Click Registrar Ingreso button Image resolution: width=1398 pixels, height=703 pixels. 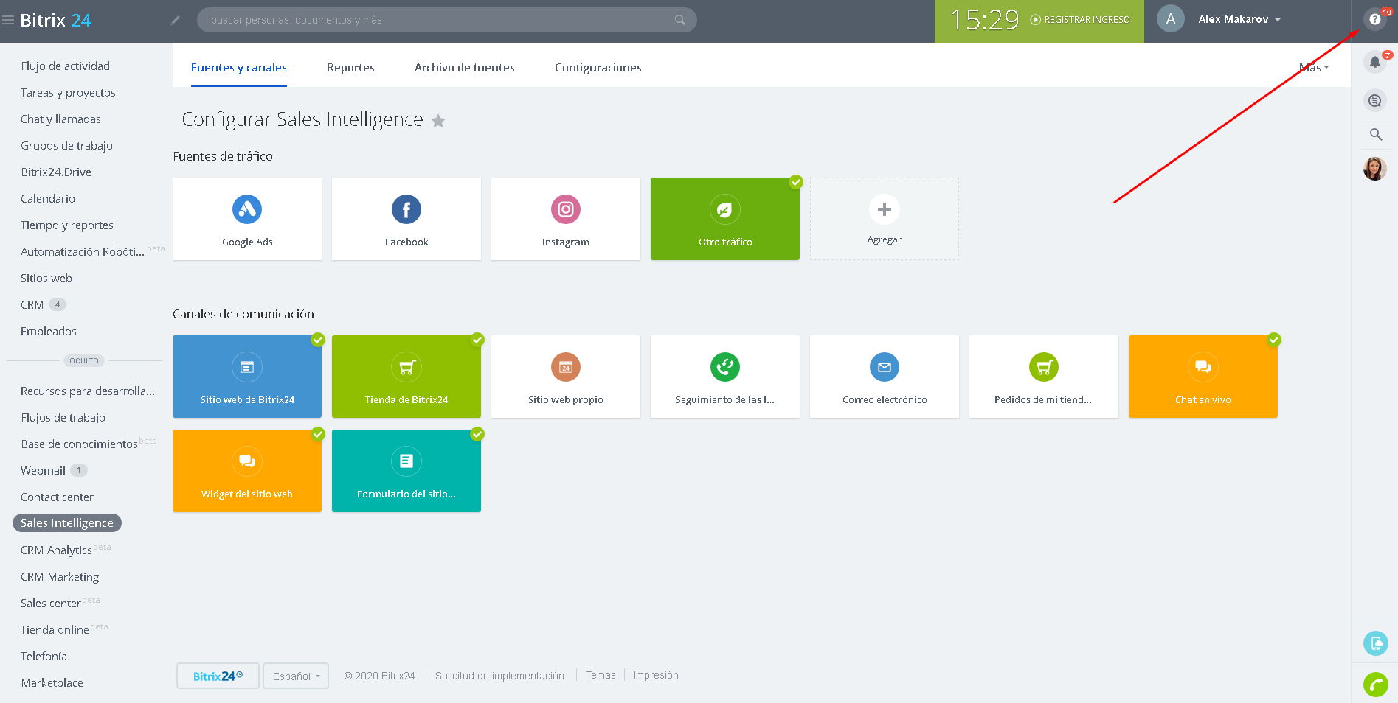(1080, 20)
